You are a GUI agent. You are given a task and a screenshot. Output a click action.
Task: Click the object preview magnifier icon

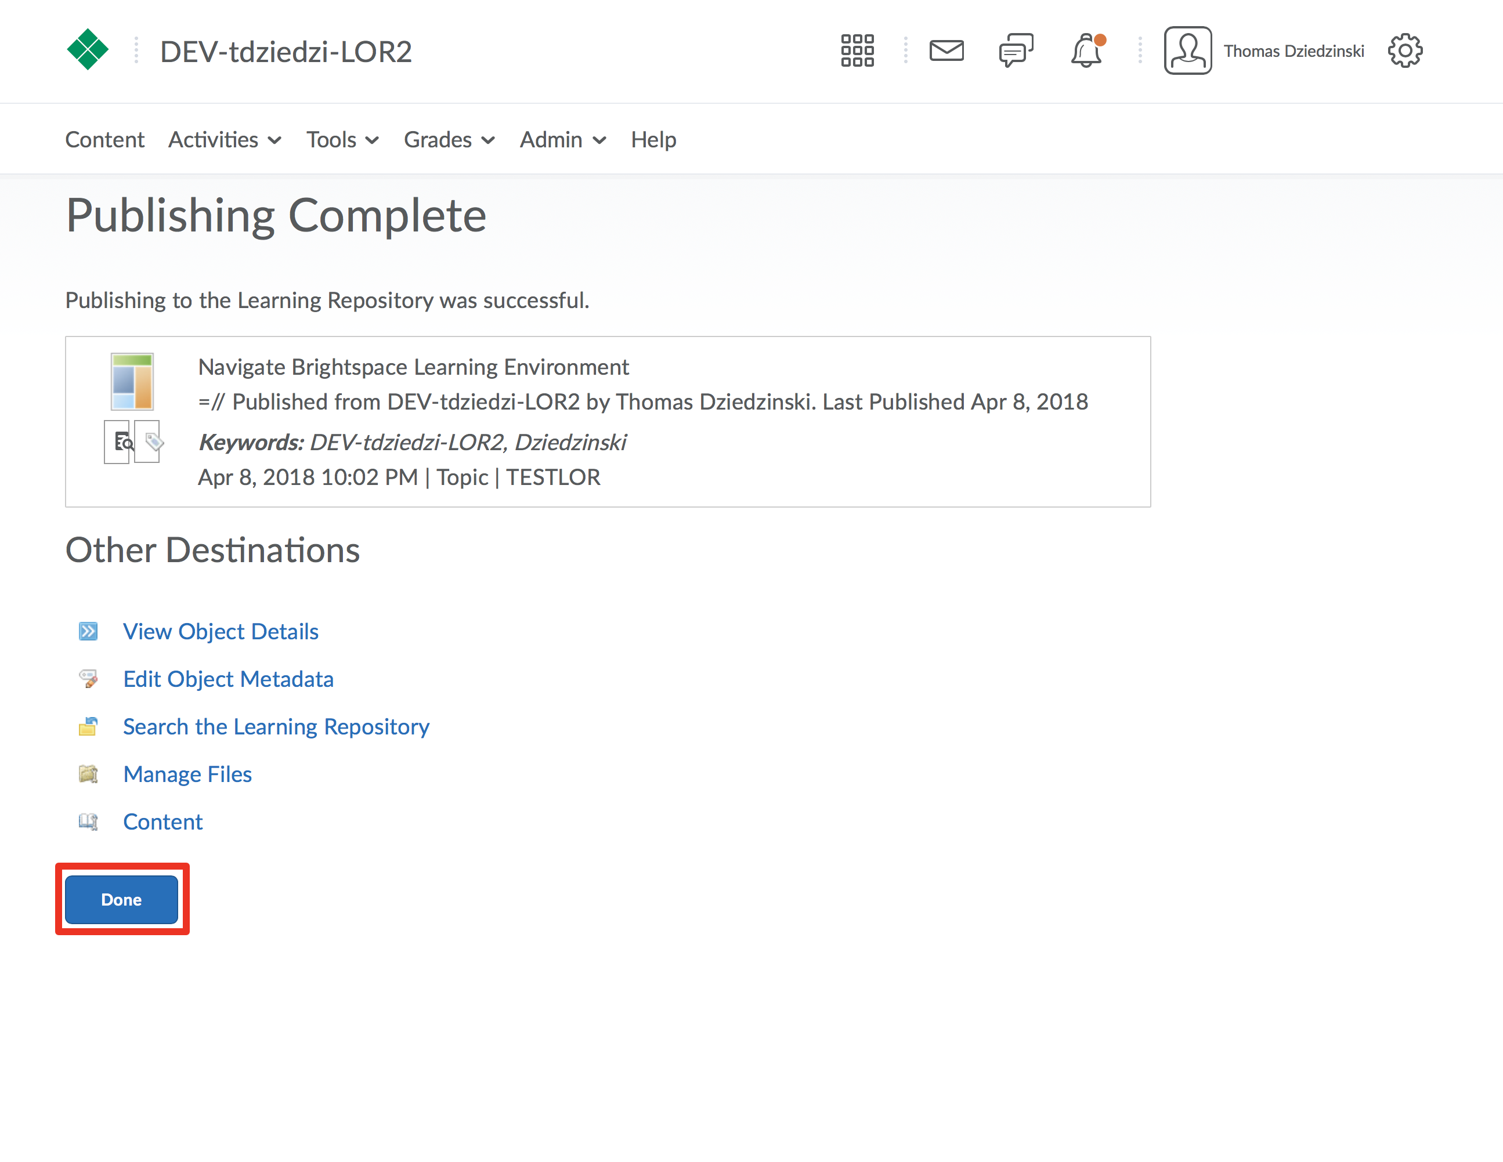[x=118, y=441]
